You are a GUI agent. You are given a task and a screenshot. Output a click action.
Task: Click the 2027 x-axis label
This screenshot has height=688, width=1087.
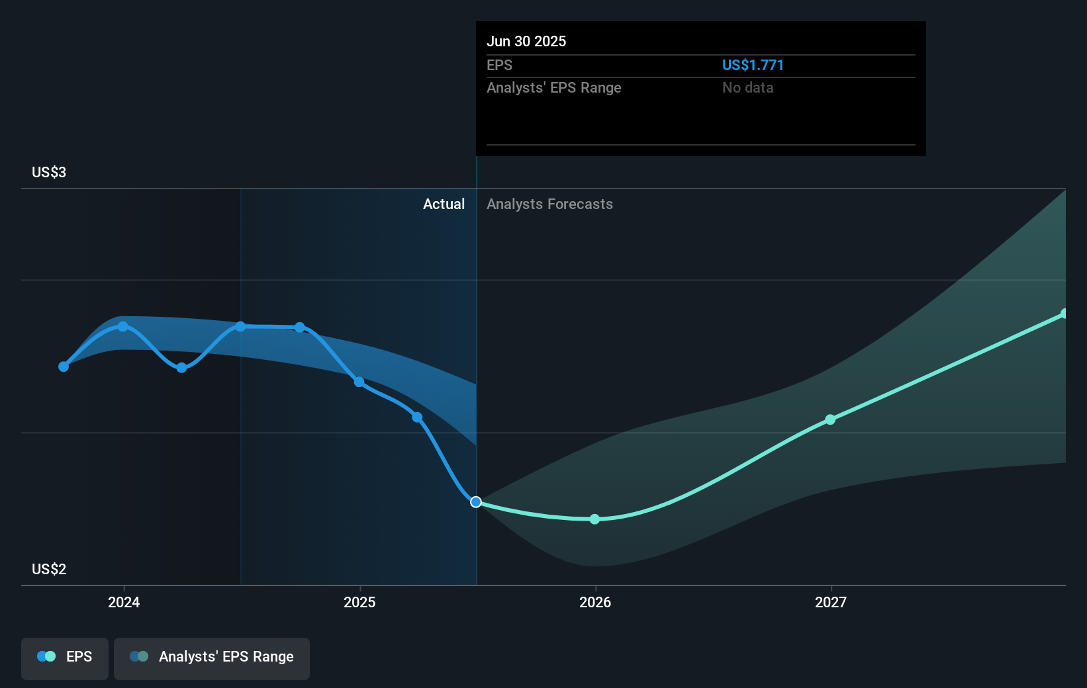[x=831, y=602]
